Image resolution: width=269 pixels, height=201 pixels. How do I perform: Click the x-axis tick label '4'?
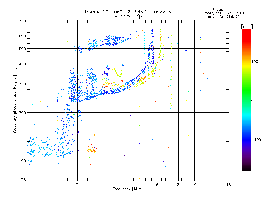(128, 185)
